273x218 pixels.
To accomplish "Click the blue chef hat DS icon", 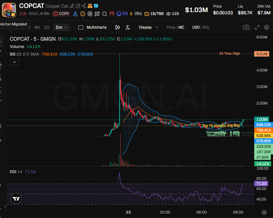I will (122, 14).
